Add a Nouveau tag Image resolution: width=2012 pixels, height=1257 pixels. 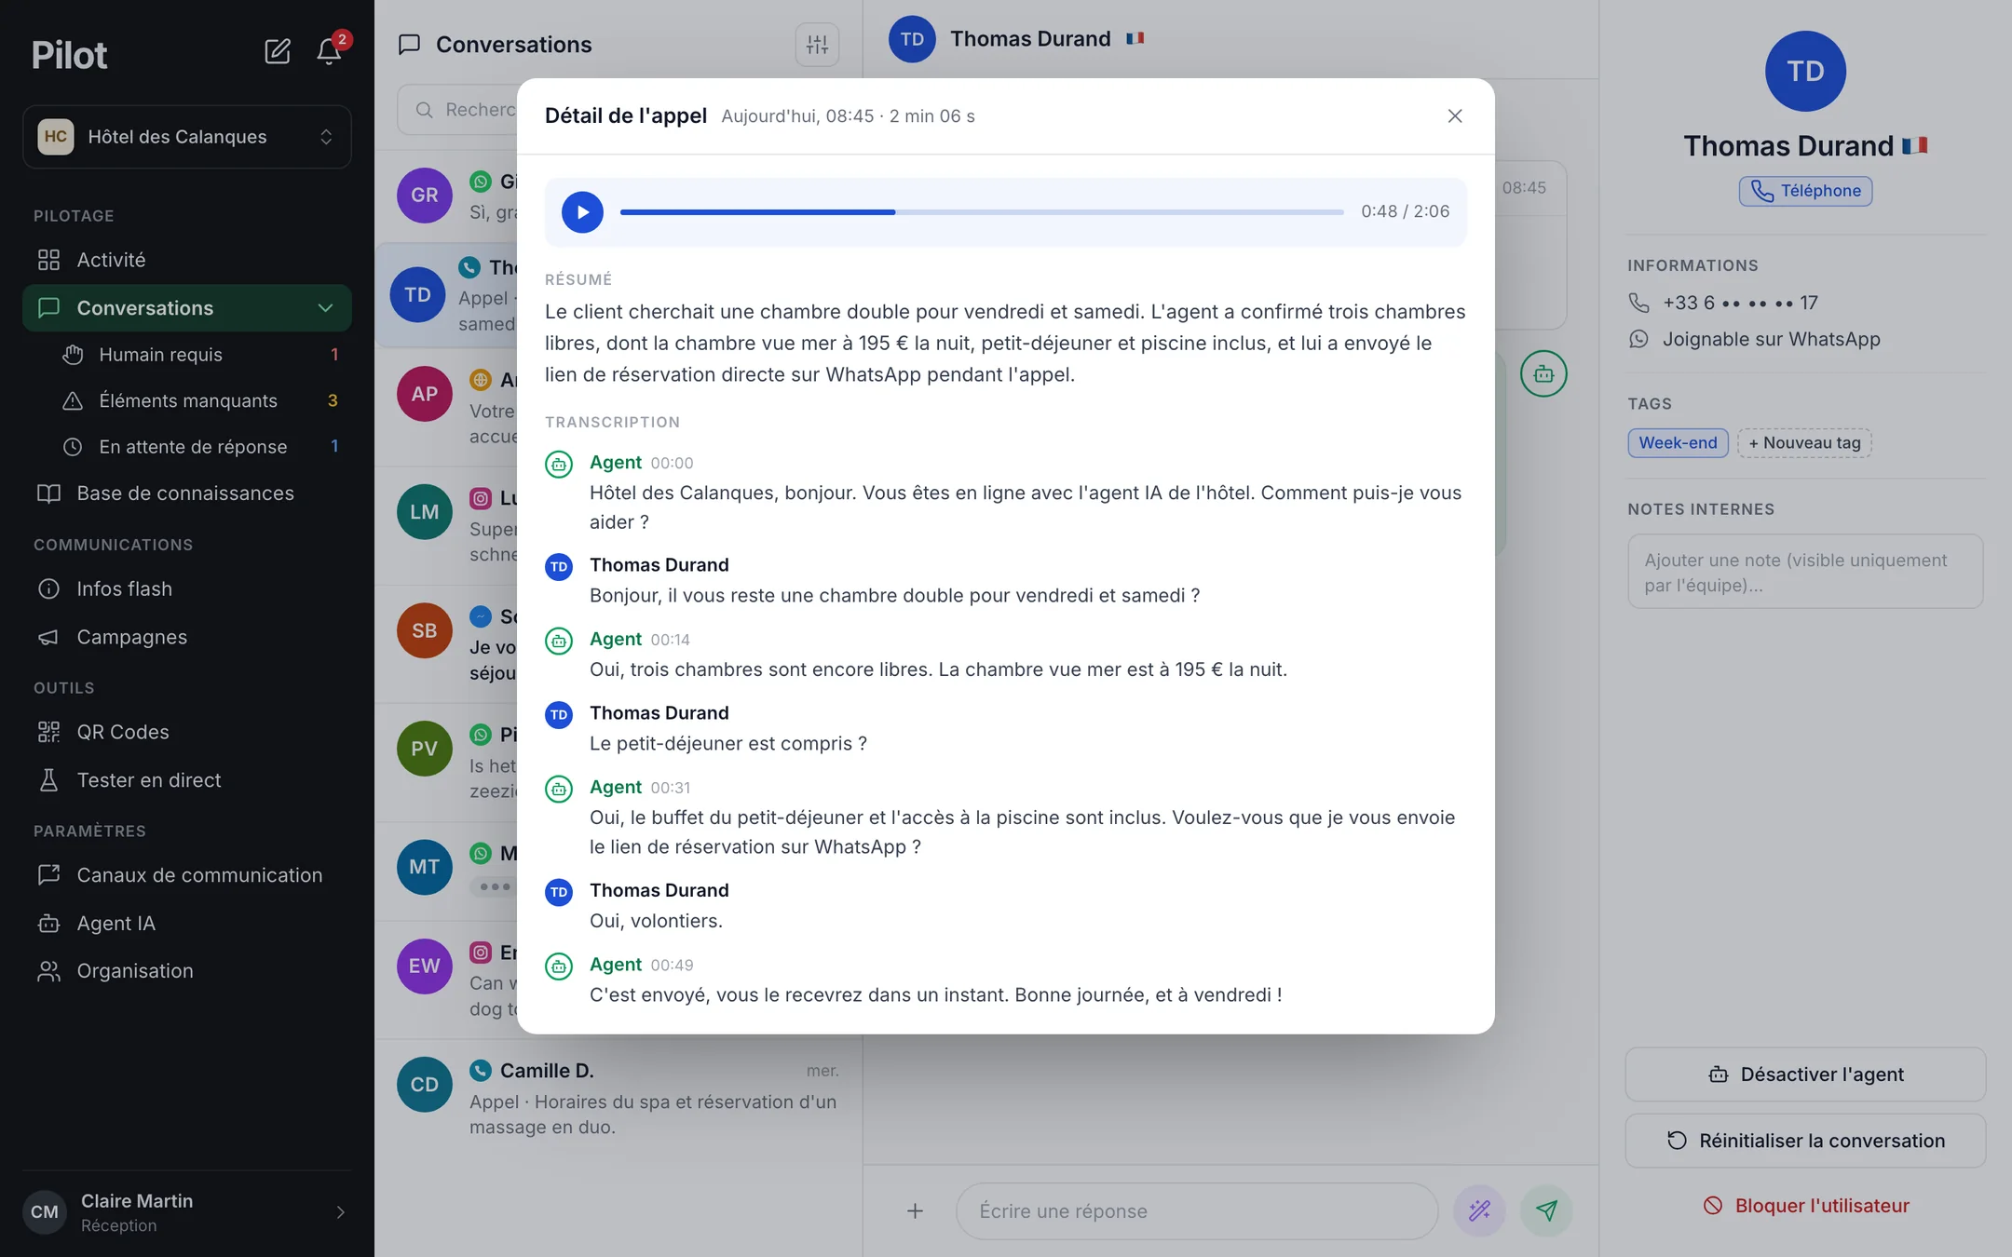(x=1804, y=443)
